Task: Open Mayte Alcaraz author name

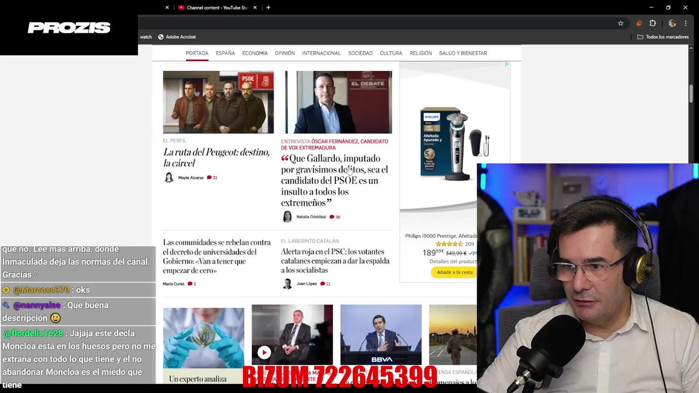Action: click(x=191, y=177)
